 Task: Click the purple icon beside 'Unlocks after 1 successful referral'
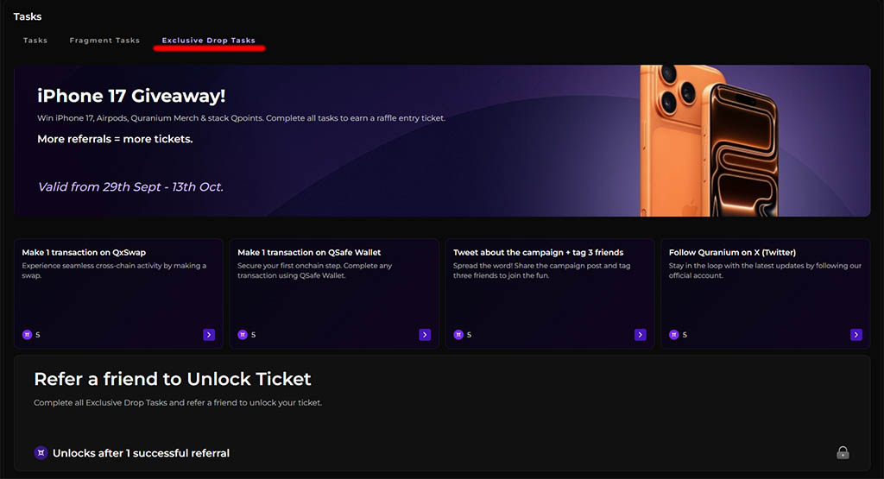[x=41, y=453]
